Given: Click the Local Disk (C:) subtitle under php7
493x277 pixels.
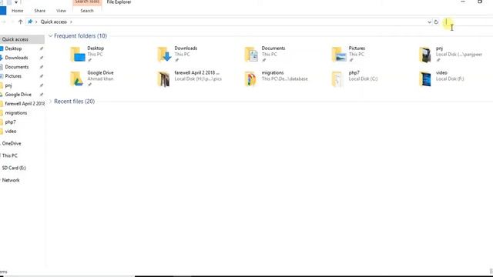Looking at the screenshot, I should 363,78.
